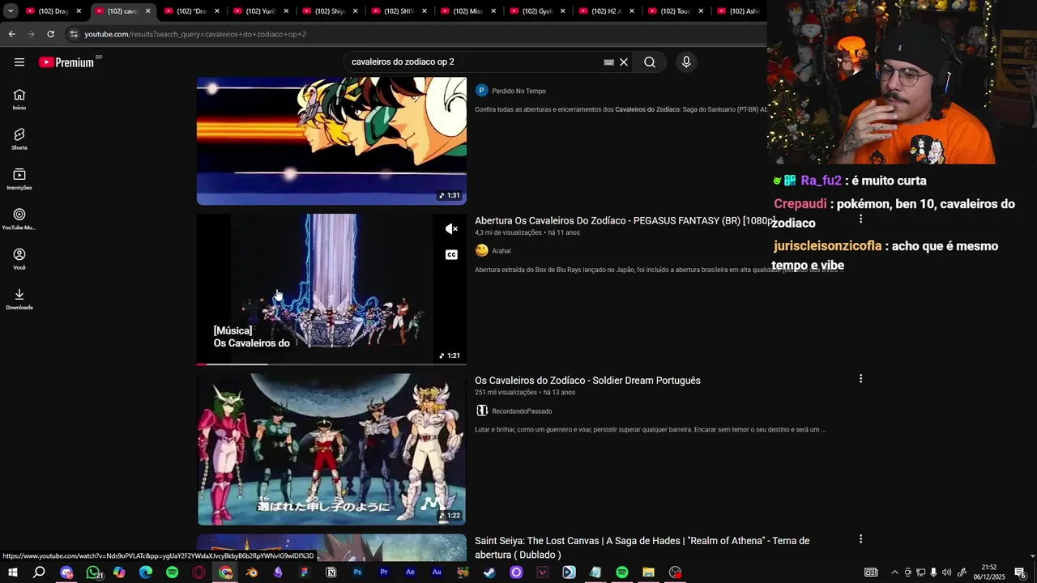This screenshot has width=1037, height=583.
Task: Play the Pegasus Fantasy preview thumbnail
Action: [331, 289]
